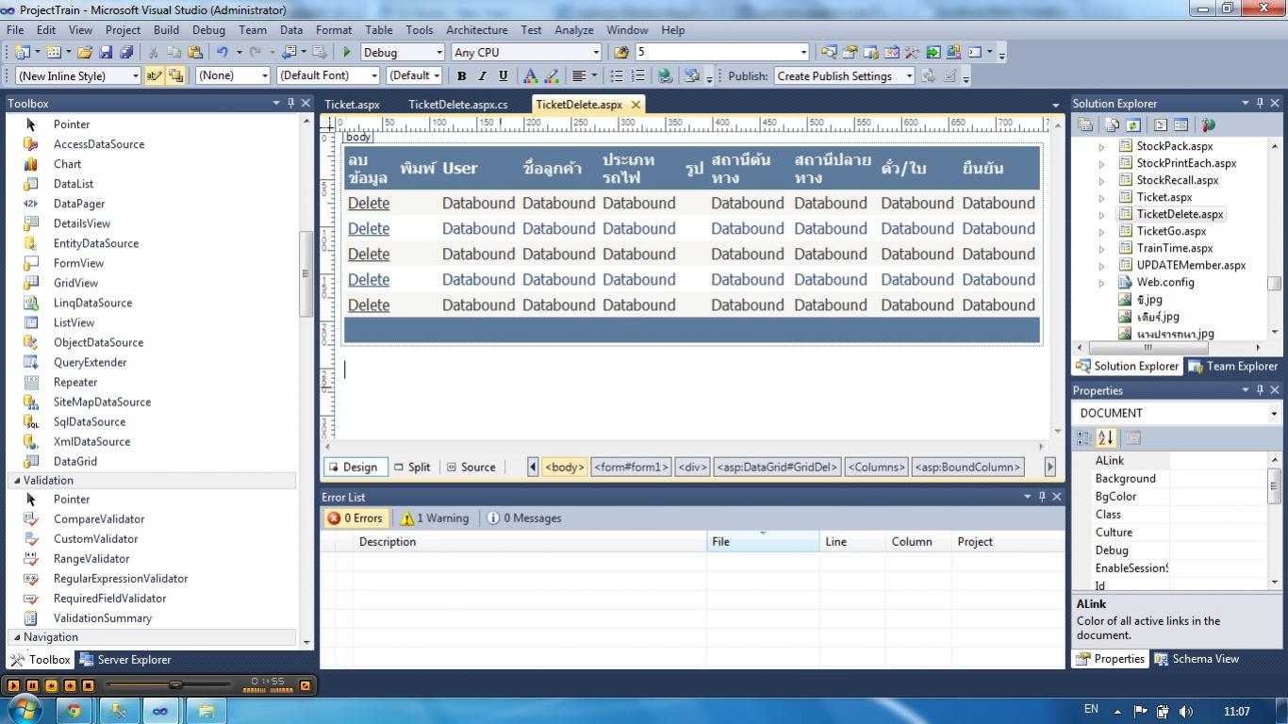
Task: Open the DOCUMENT object dropdown in Properties
Action: [1273, 413]
